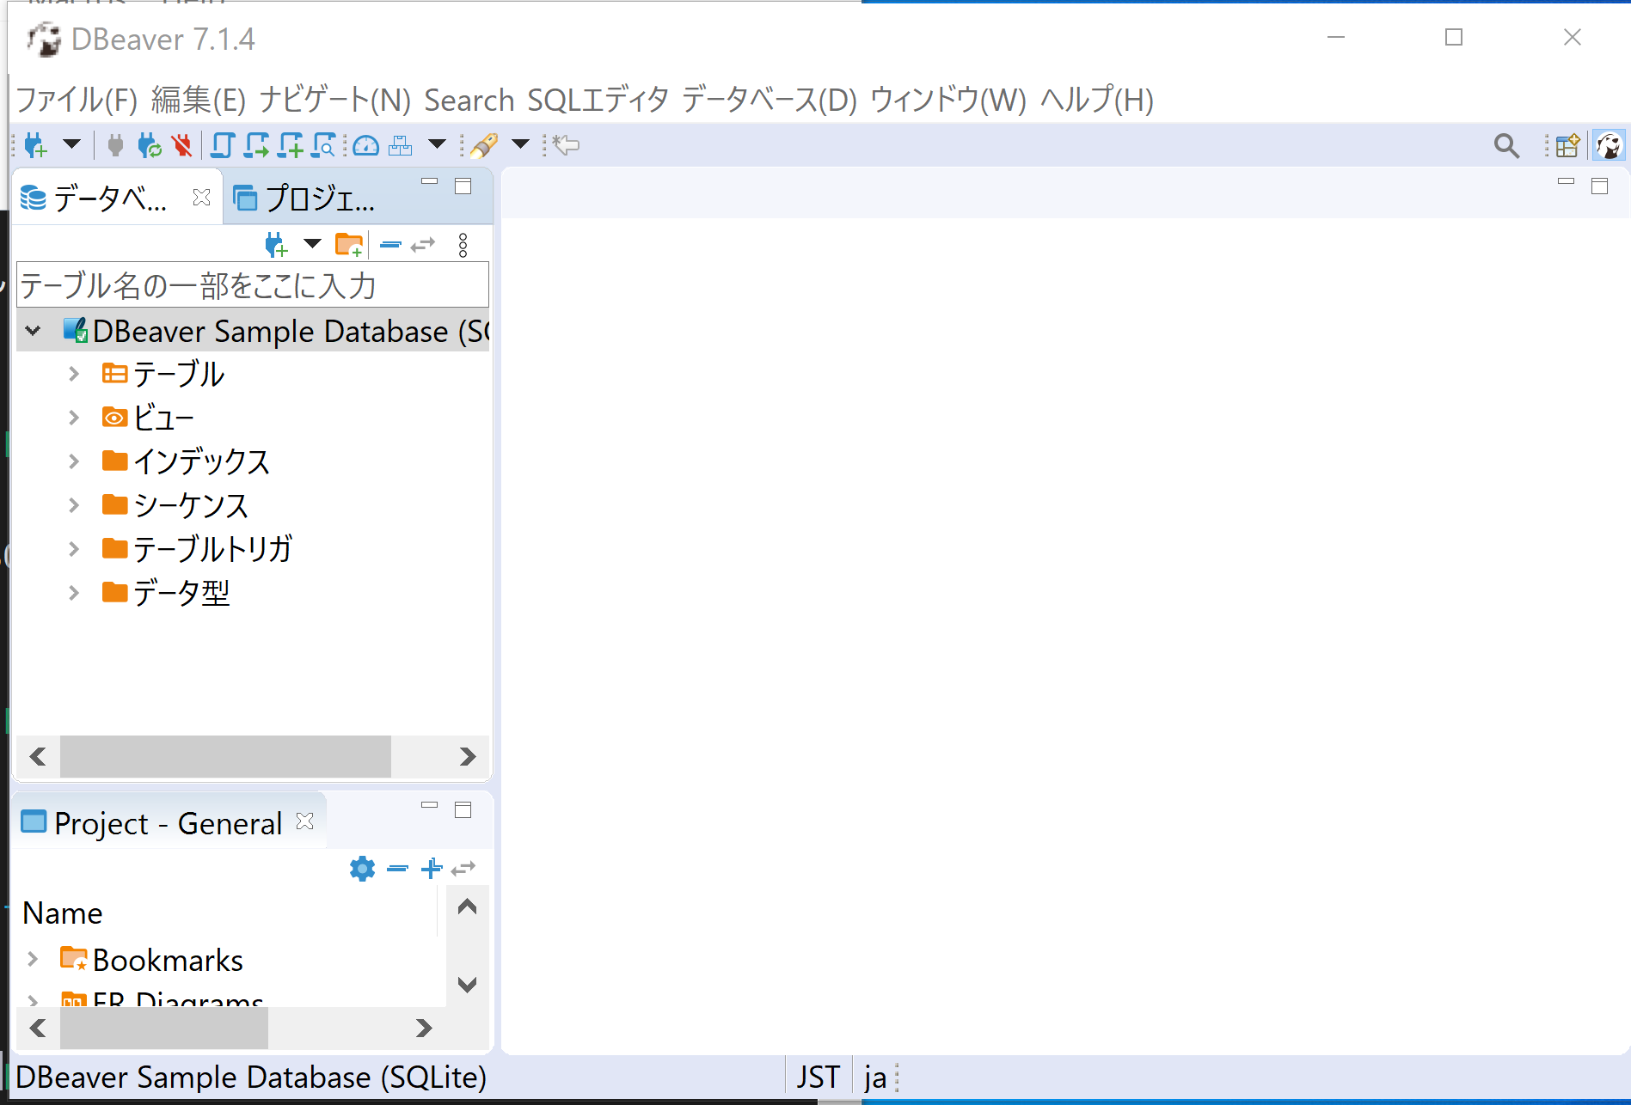Open the dropdown next to stacked boxes icon
Image resolution: width=1631 pixels, height=1105 pixels.
click(437, 143)
